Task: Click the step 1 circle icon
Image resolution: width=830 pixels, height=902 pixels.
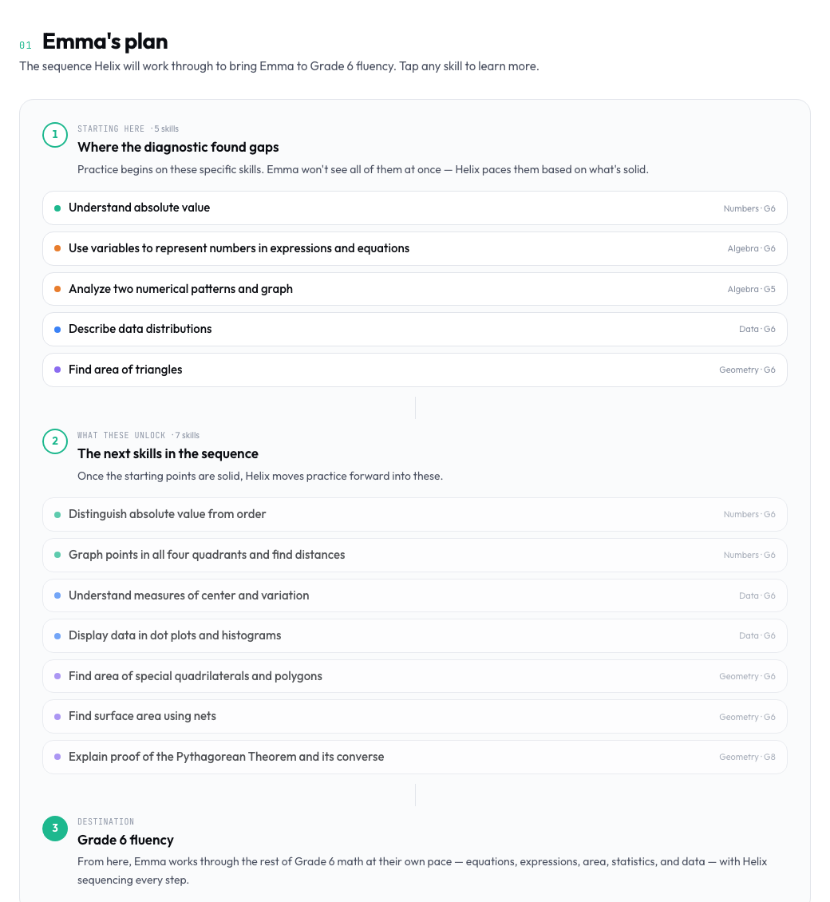Action: pyautogui.click(x=55, y=135)
